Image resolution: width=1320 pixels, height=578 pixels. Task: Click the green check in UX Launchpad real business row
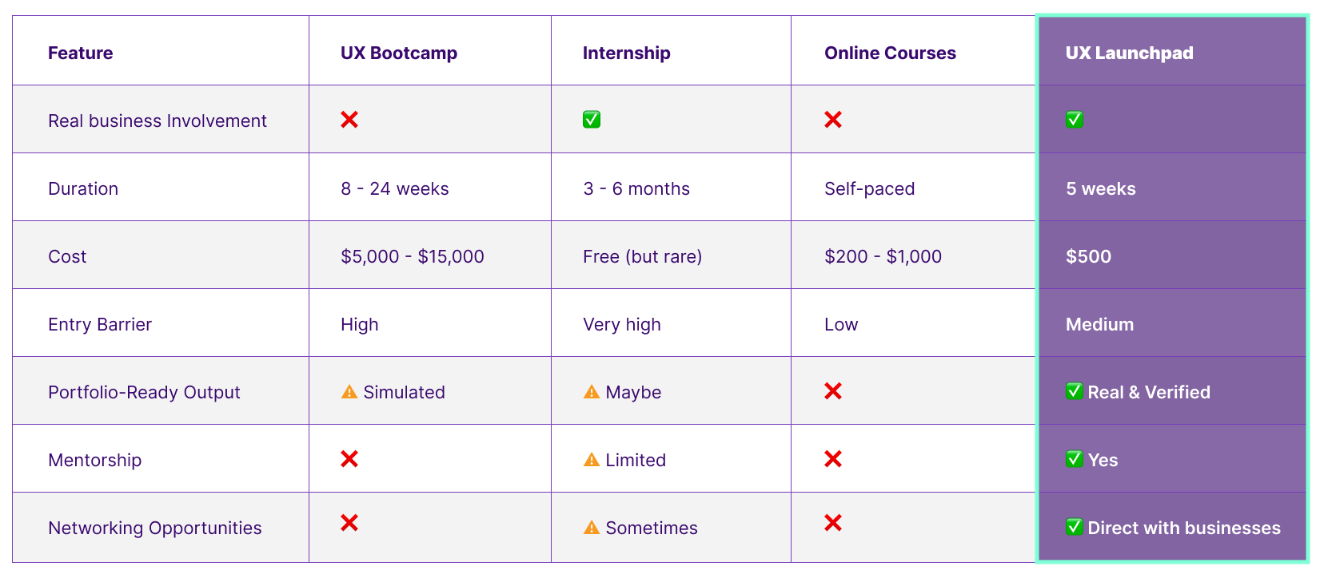[1075, 120]
